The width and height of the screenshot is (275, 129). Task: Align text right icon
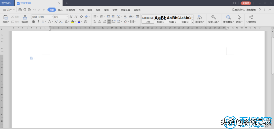click(x=105, y=22)
